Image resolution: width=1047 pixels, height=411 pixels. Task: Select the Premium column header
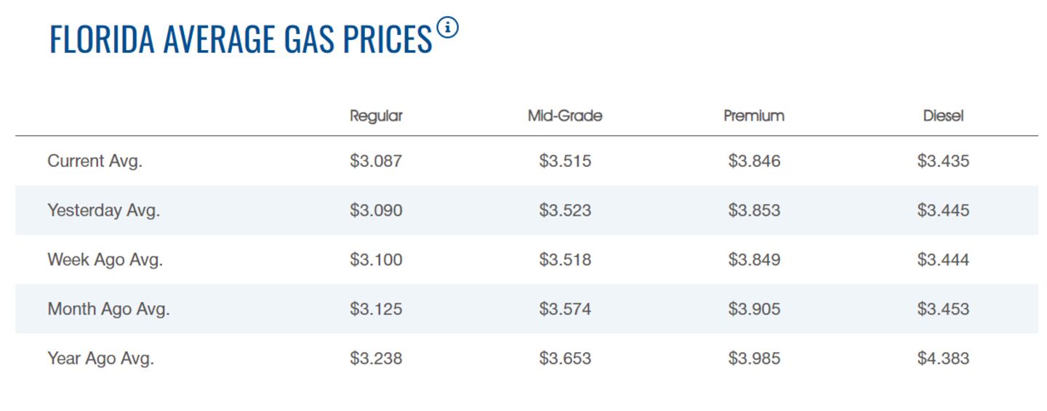coord(754,115)
